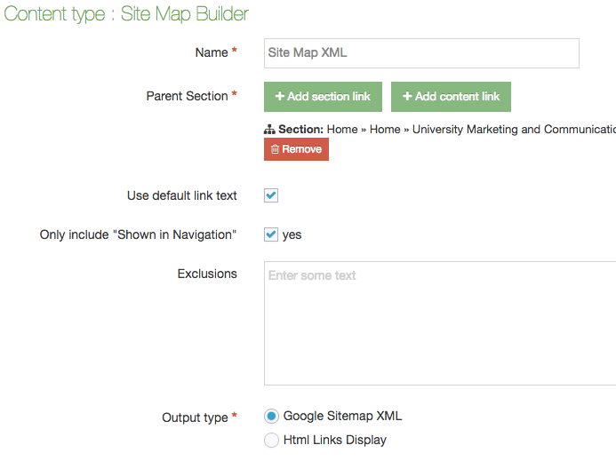Click the "yes" label next to the checkbox
This screenshot has height=461, width=616.
tap(292, 234)
